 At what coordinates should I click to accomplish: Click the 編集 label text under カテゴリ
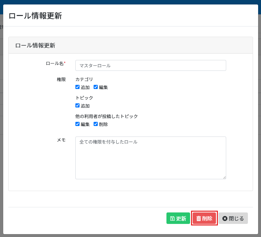[103, 87]
